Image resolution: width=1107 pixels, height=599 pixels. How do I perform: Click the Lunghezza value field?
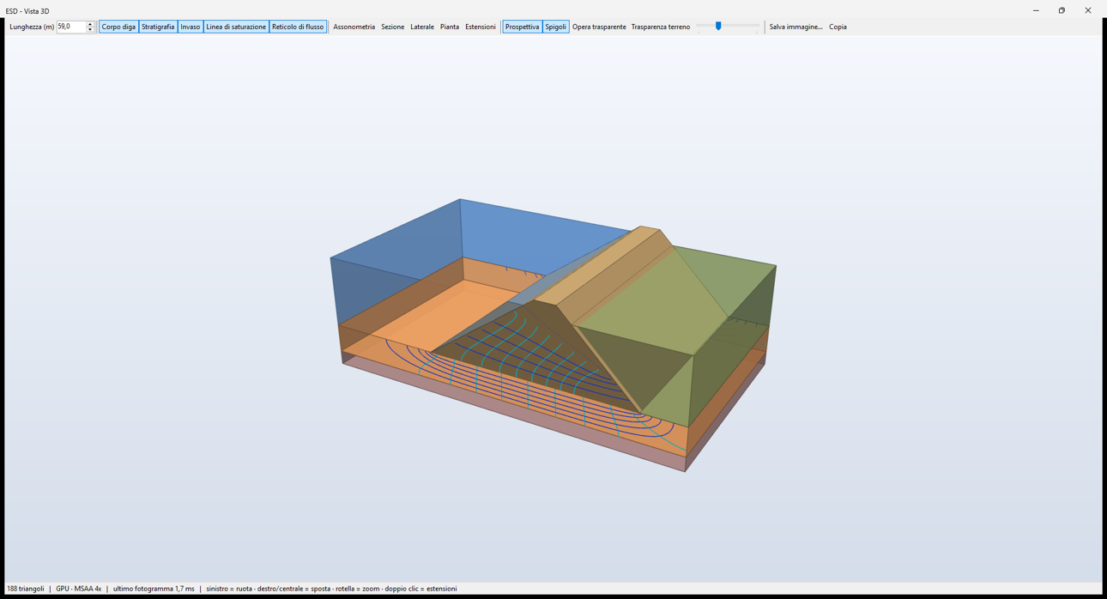[71, 27]
